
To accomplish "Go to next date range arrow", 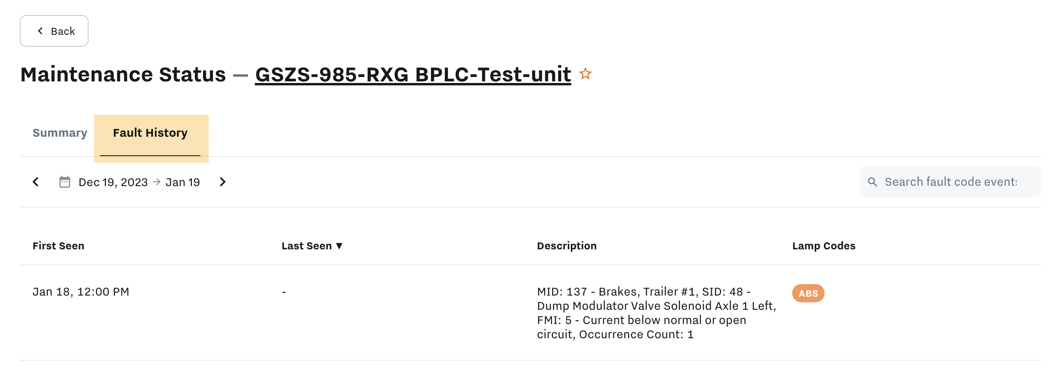I will click(223, 182).
